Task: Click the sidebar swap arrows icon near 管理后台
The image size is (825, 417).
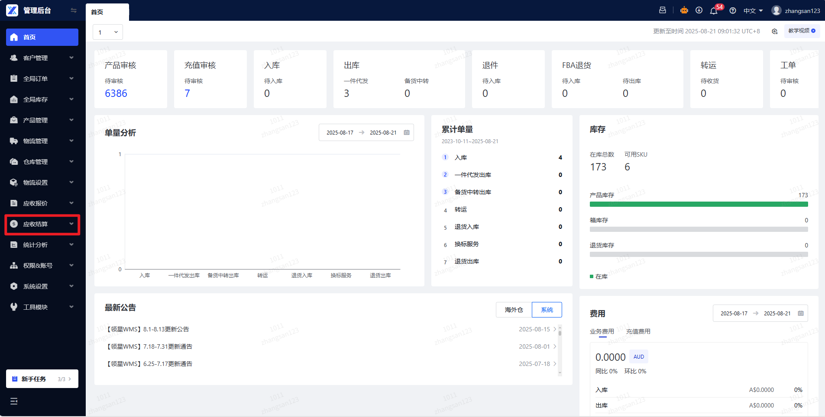Action: tap(74, 10)
